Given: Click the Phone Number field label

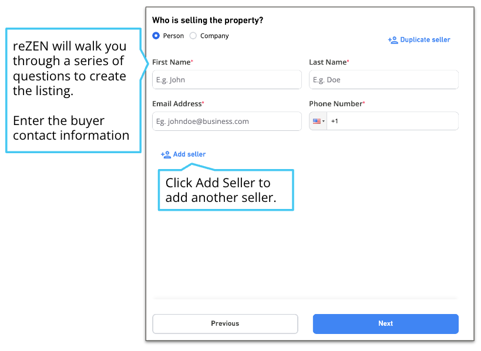Looking at the screenshot, I should 337,104.
